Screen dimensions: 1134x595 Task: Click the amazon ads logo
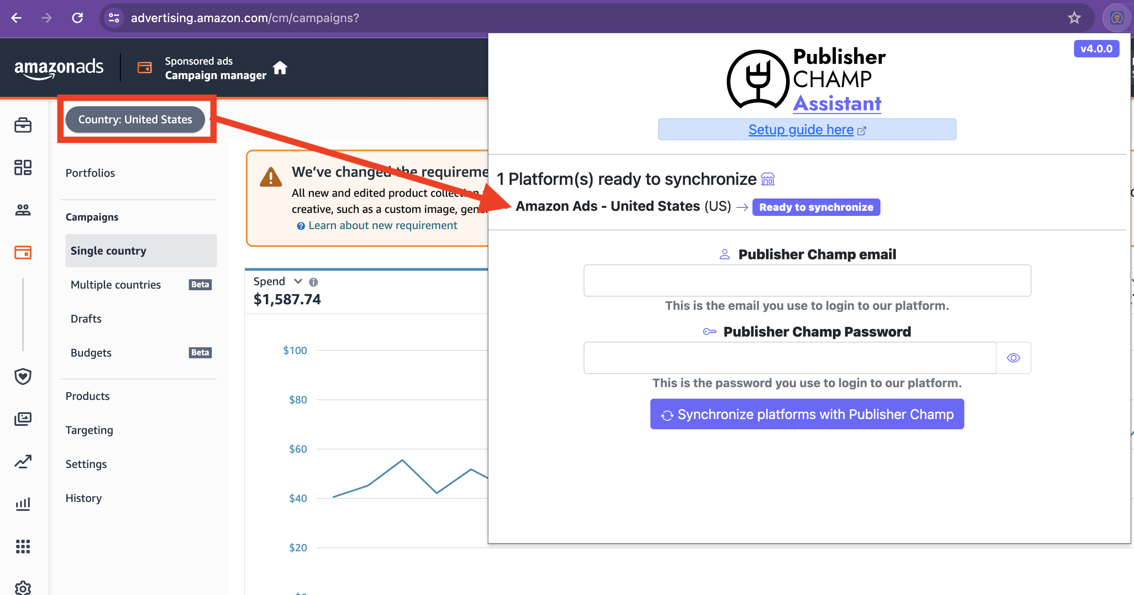click(59, 68)
